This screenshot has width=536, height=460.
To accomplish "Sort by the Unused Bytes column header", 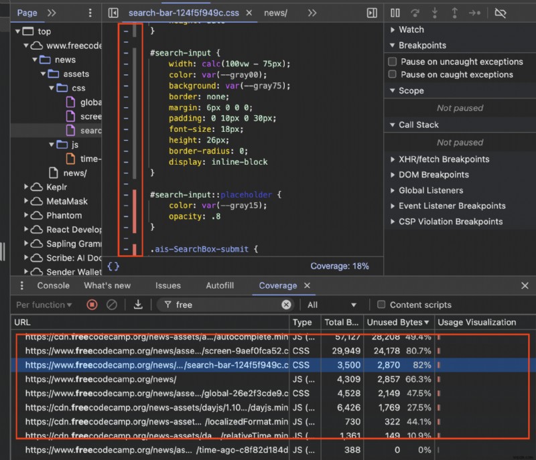I will click(399, 322).
